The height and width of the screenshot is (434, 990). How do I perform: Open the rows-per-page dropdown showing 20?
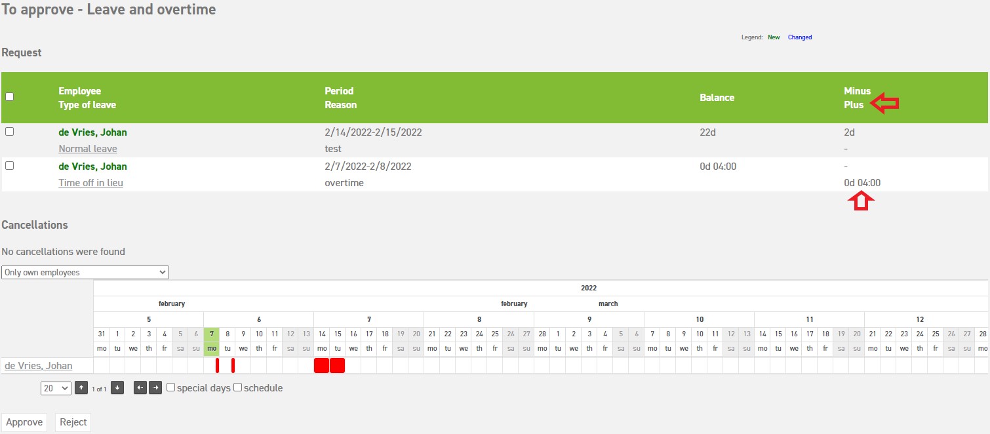tap(56, 388)
